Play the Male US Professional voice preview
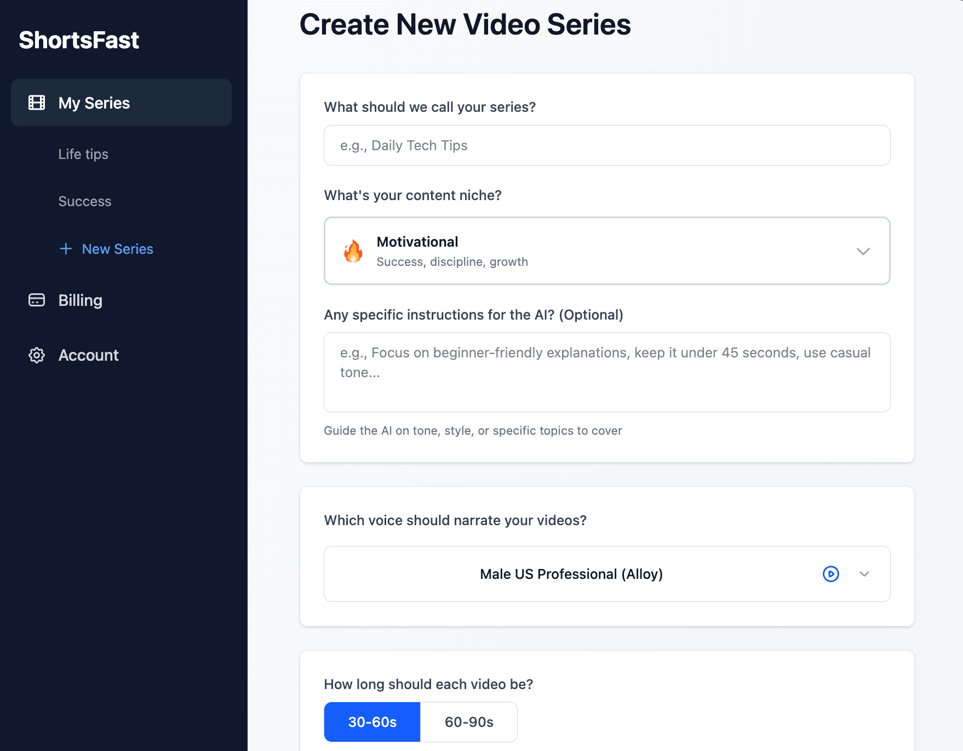The width and height of the screenshot is (963, 751). pos(831,574)
